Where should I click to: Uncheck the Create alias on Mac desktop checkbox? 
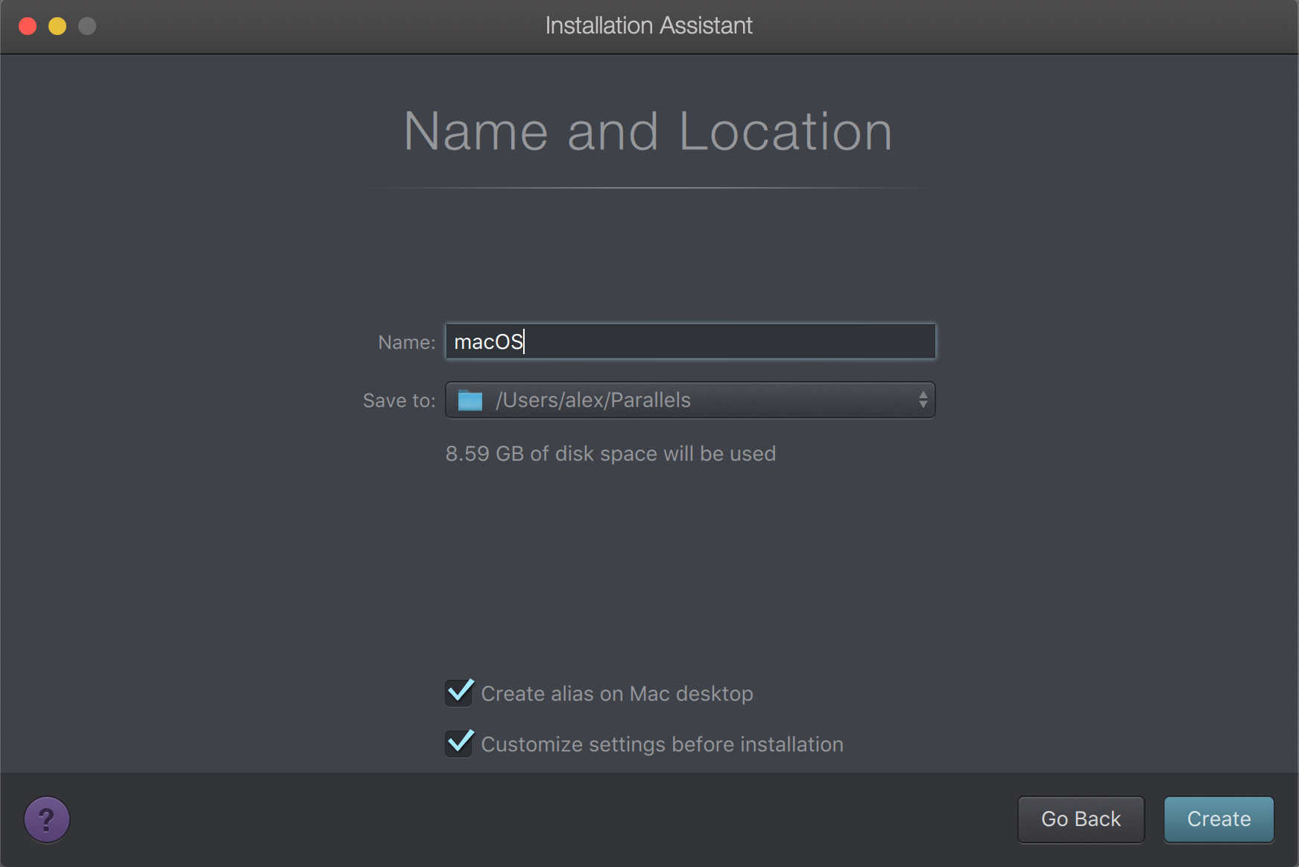[x=459, y=693]
